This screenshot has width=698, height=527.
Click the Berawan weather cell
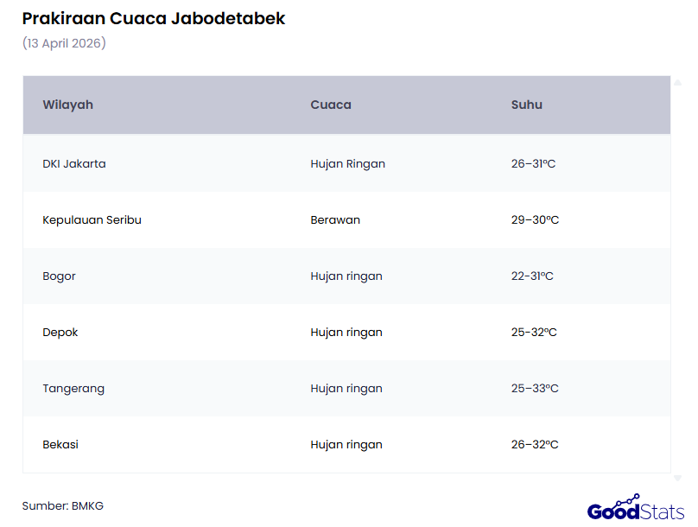pyautogui.click(x=335, y=219)
